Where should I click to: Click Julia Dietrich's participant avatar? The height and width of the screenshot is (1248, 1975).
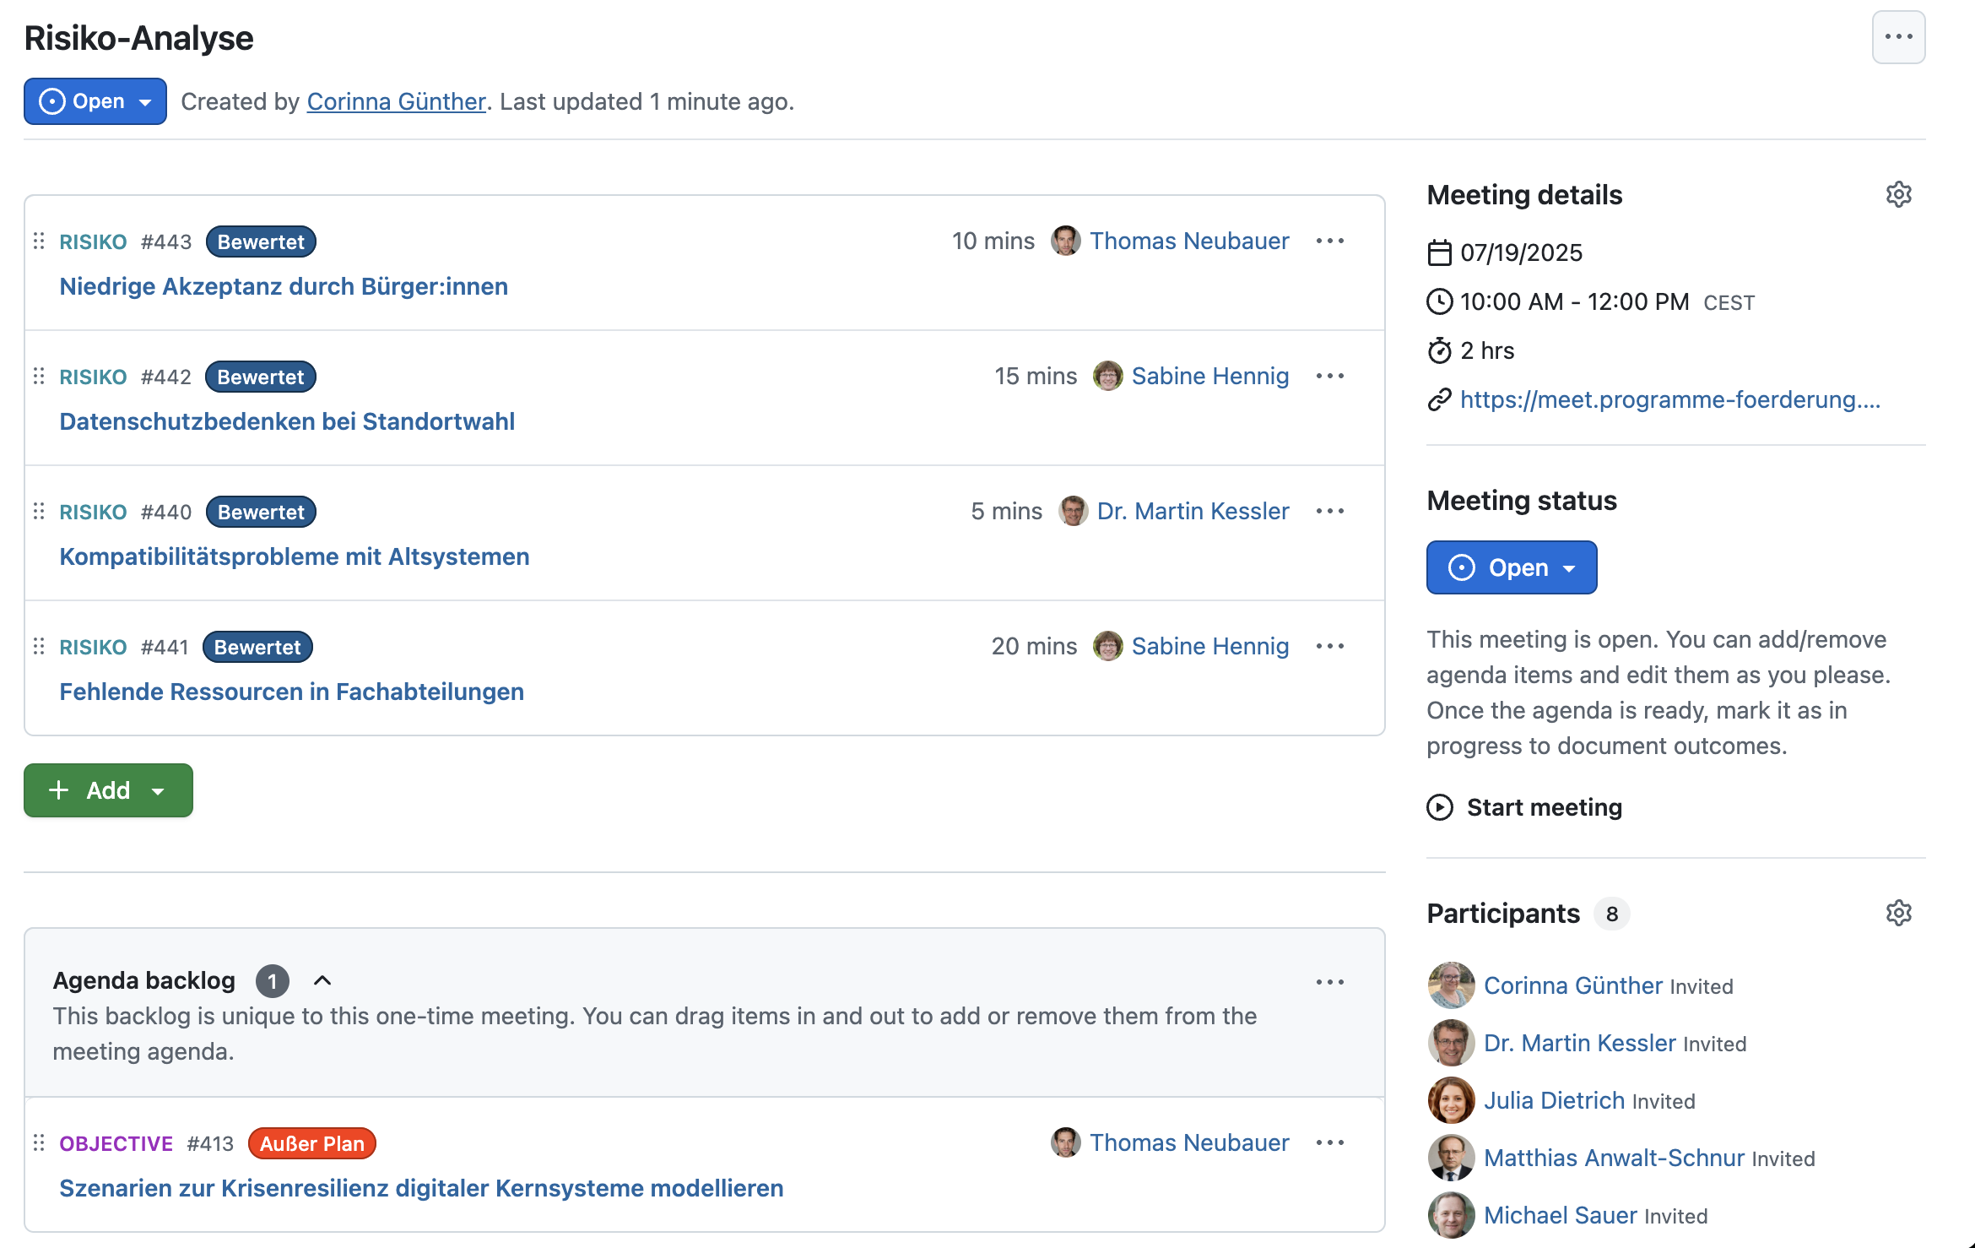point(1451,1101)
